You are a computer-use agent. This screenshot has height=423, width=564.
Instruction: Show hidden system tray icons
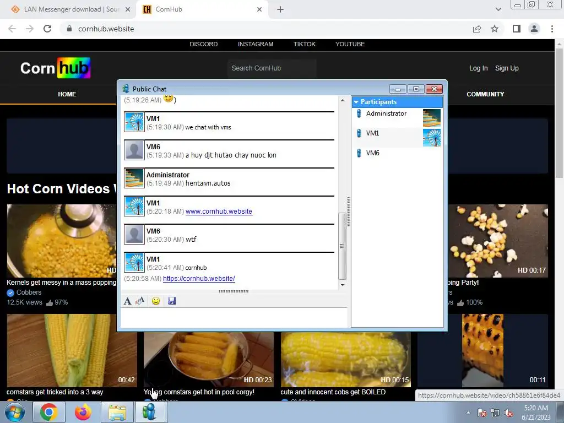tap(468, 413)
